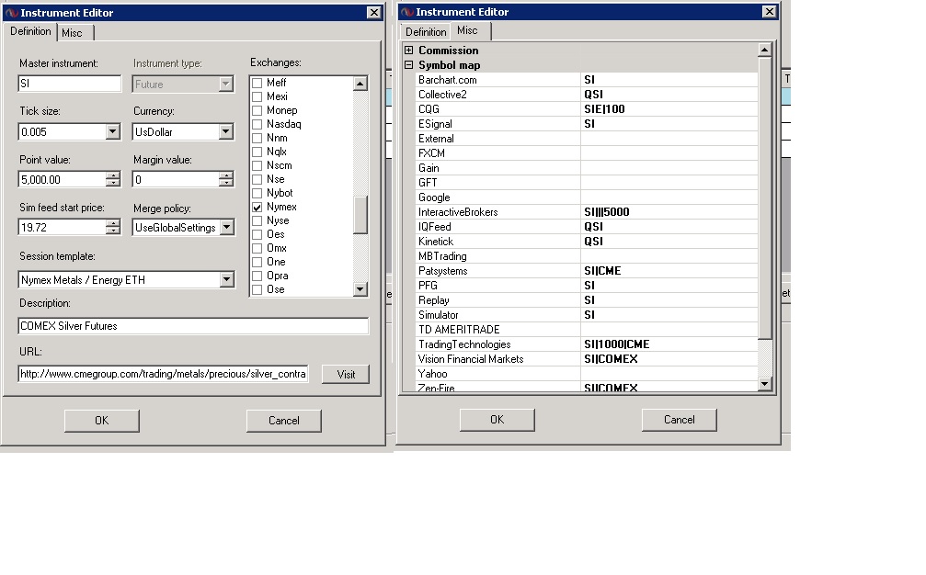
Task: Click the exchanges list scrollbar thumb
Action: (360, 215)
